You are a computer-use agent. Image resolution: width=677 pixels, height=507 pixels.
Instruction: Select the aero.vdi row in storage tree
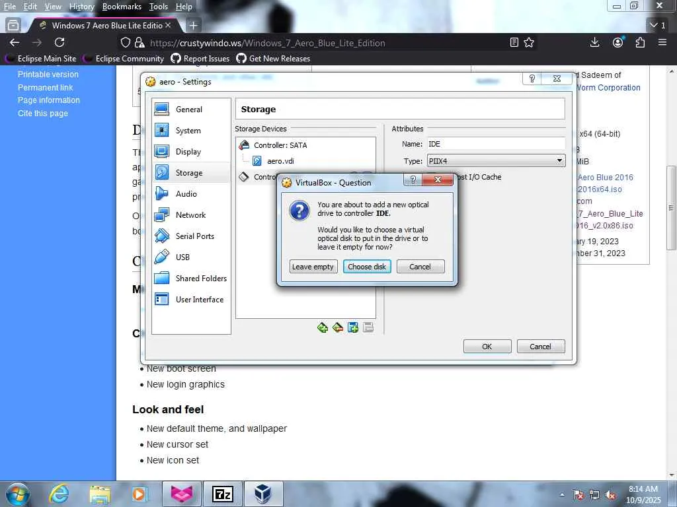(305, 161)
